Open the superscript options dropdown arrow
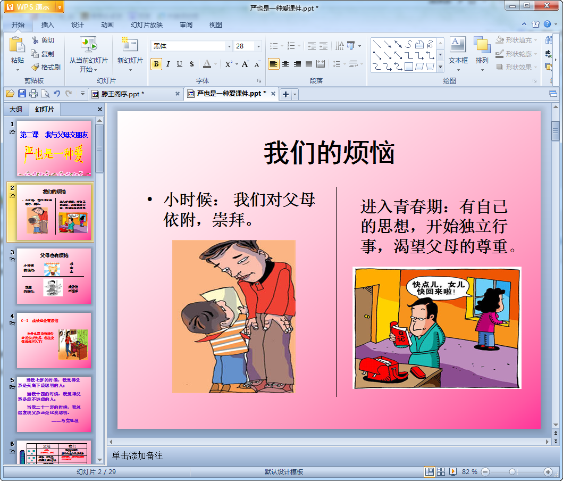This screenshot has width=563, height=481. (237, 65)
